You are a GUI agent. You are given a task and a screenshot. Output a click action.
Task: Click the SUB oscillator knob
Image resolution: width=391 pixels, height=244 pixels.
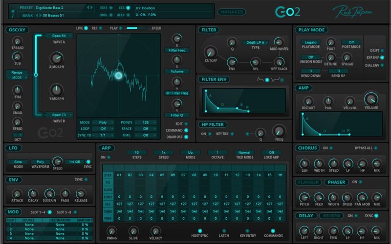click(x=17, y=57)
